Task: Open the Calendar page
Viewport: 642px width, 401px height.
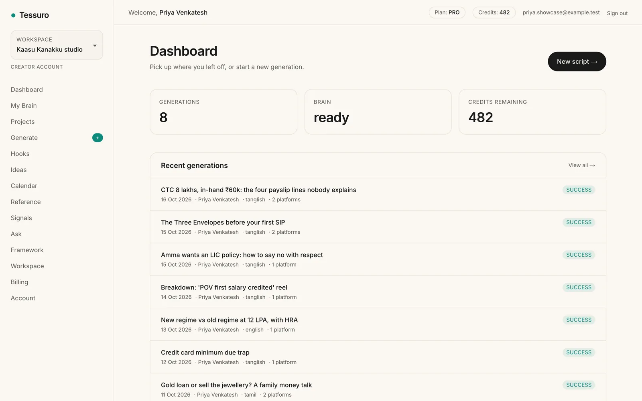Action: [x=24, y=186]
